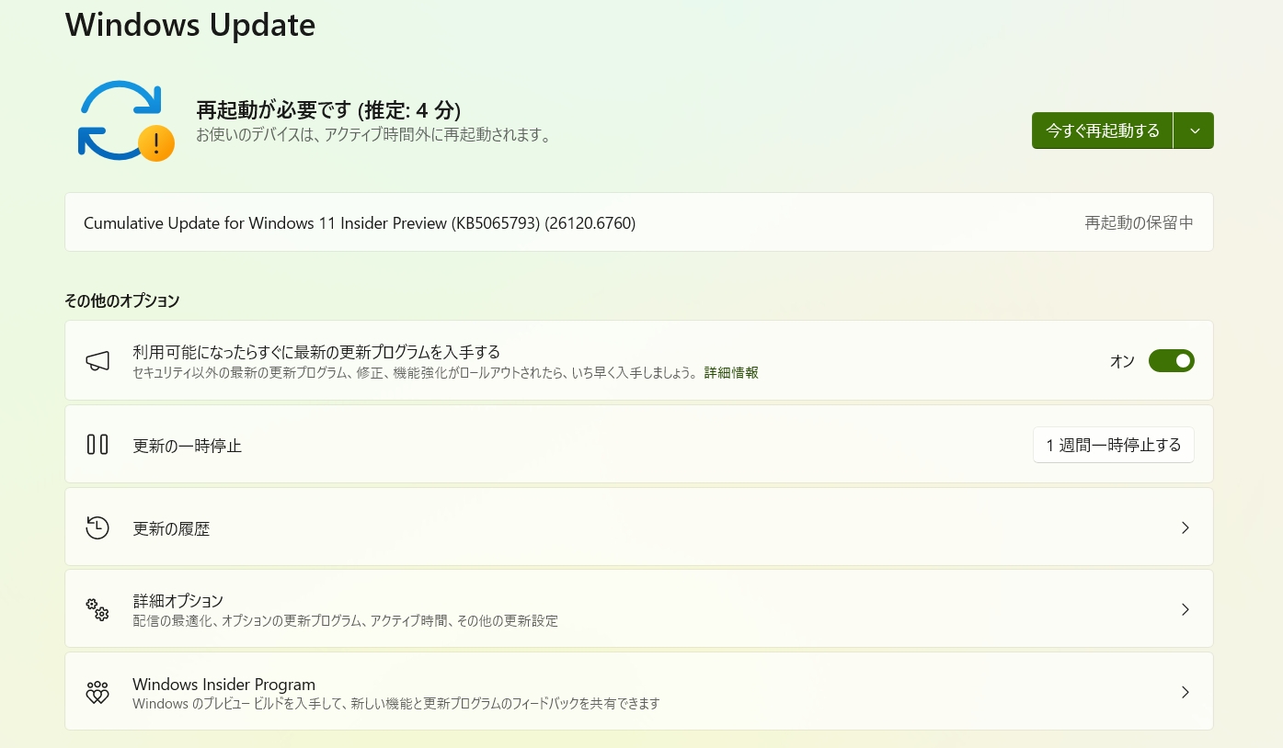Open the 詳細情報 link
1283x748 pixels.
(731, 373)
